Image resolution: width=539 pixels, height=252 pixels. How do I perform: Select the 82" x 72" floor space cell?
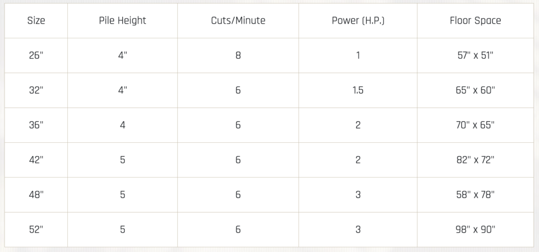pos(475,160)
